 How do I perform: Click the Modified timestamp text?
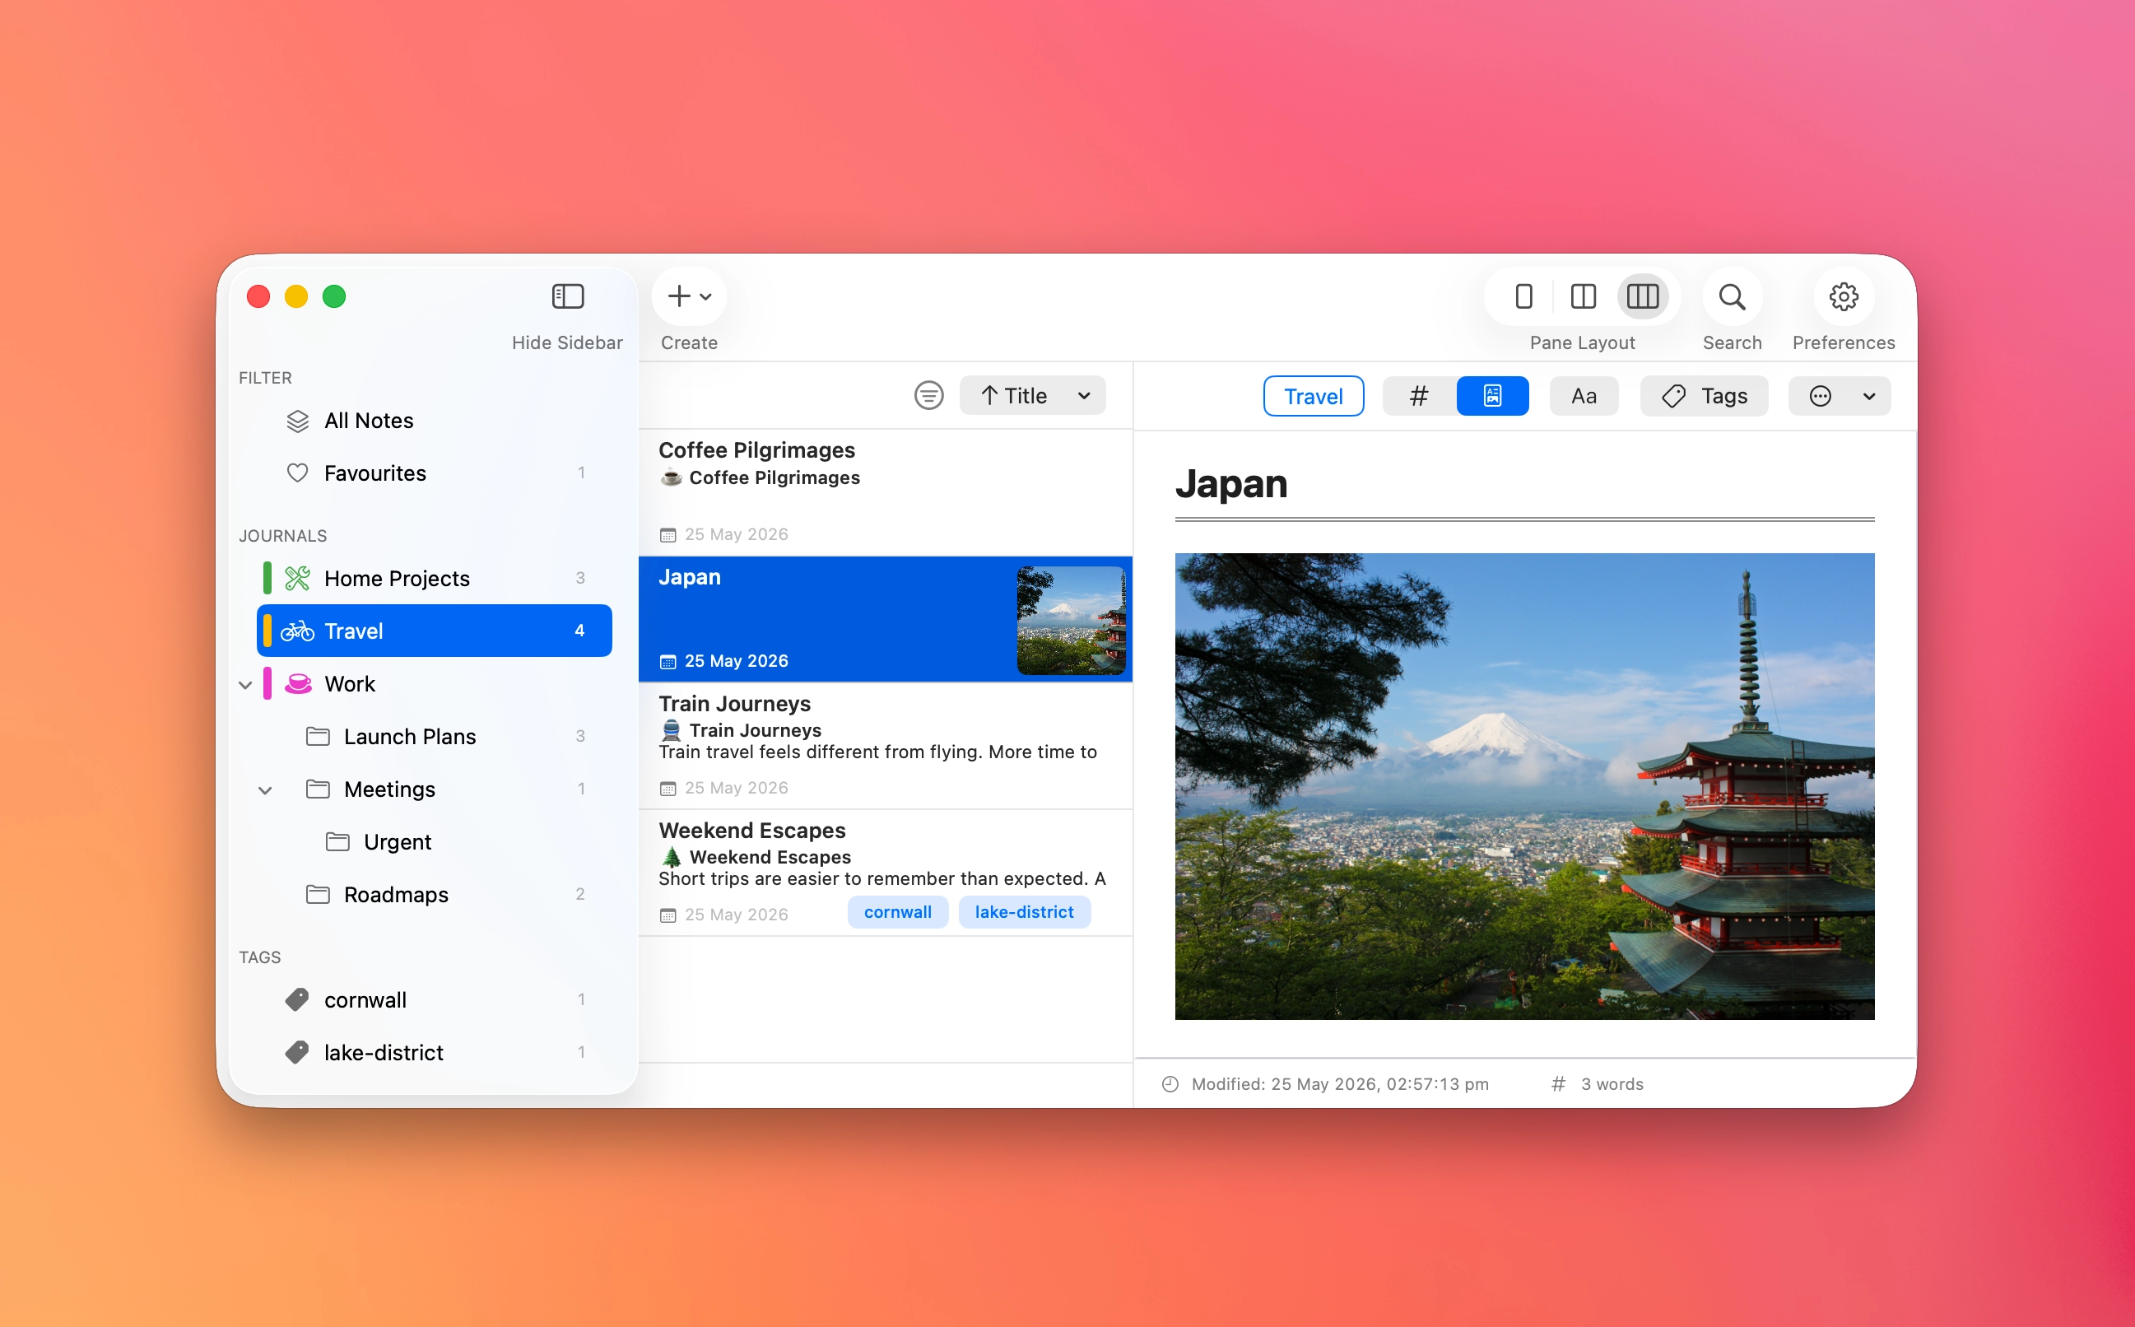tap(1340, 1085)
